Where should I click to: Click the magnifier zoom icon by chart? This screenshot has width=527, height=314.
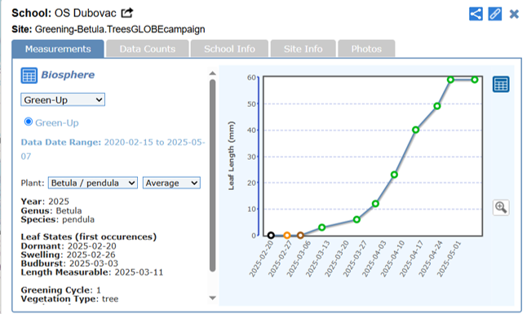click(x=501, y=207)
